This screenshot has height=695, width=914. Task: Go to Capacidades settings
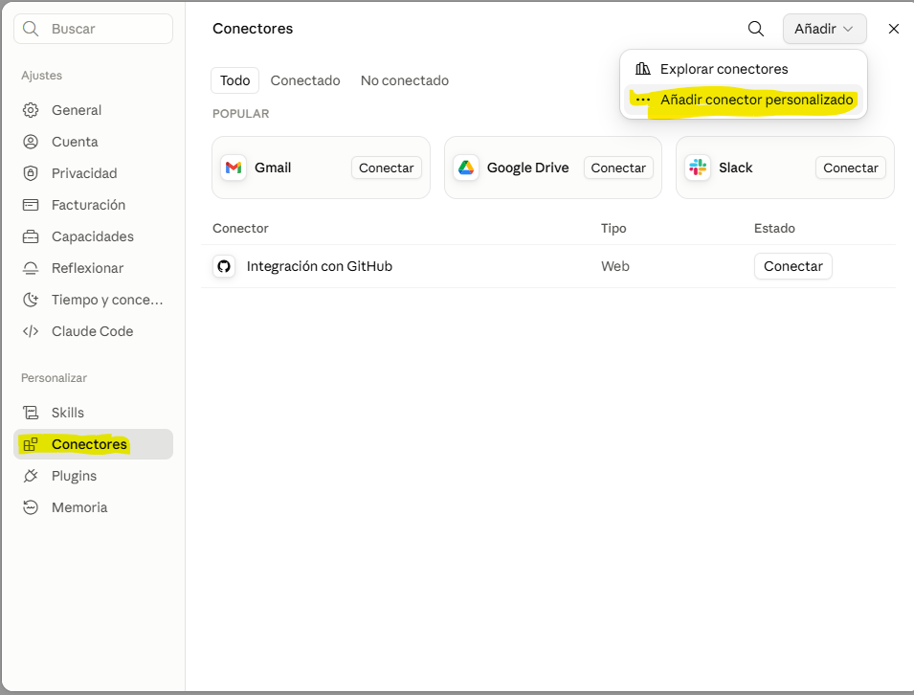pyautogui.click(x=93, y=236)
